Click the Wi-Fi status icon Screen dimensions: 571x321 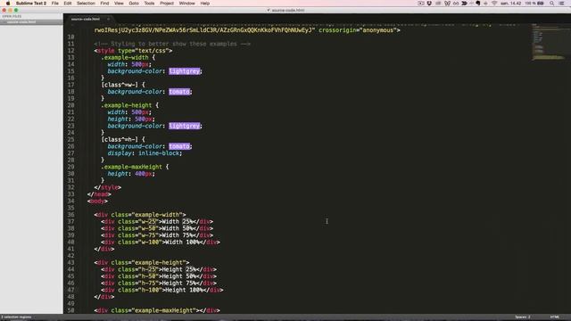494,4
